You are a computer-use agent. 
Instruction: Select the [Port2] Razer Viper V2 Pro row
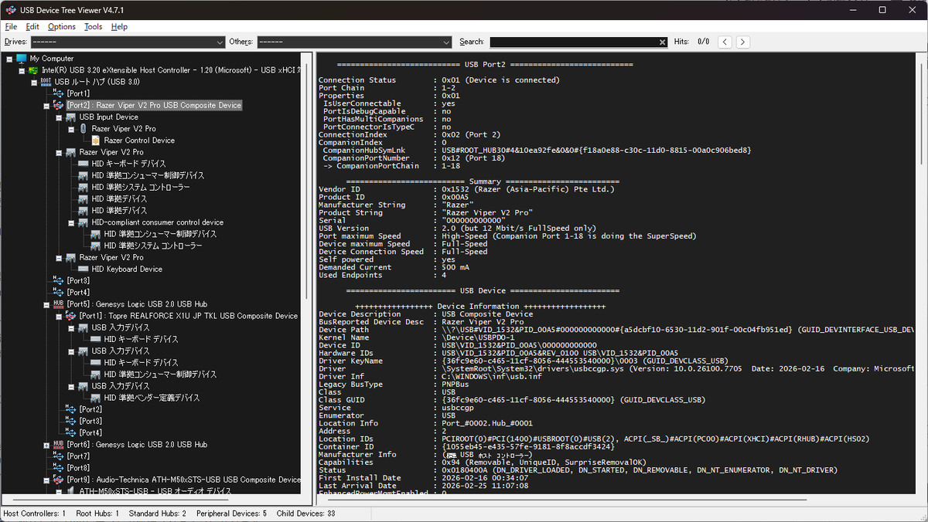(154, 105)
